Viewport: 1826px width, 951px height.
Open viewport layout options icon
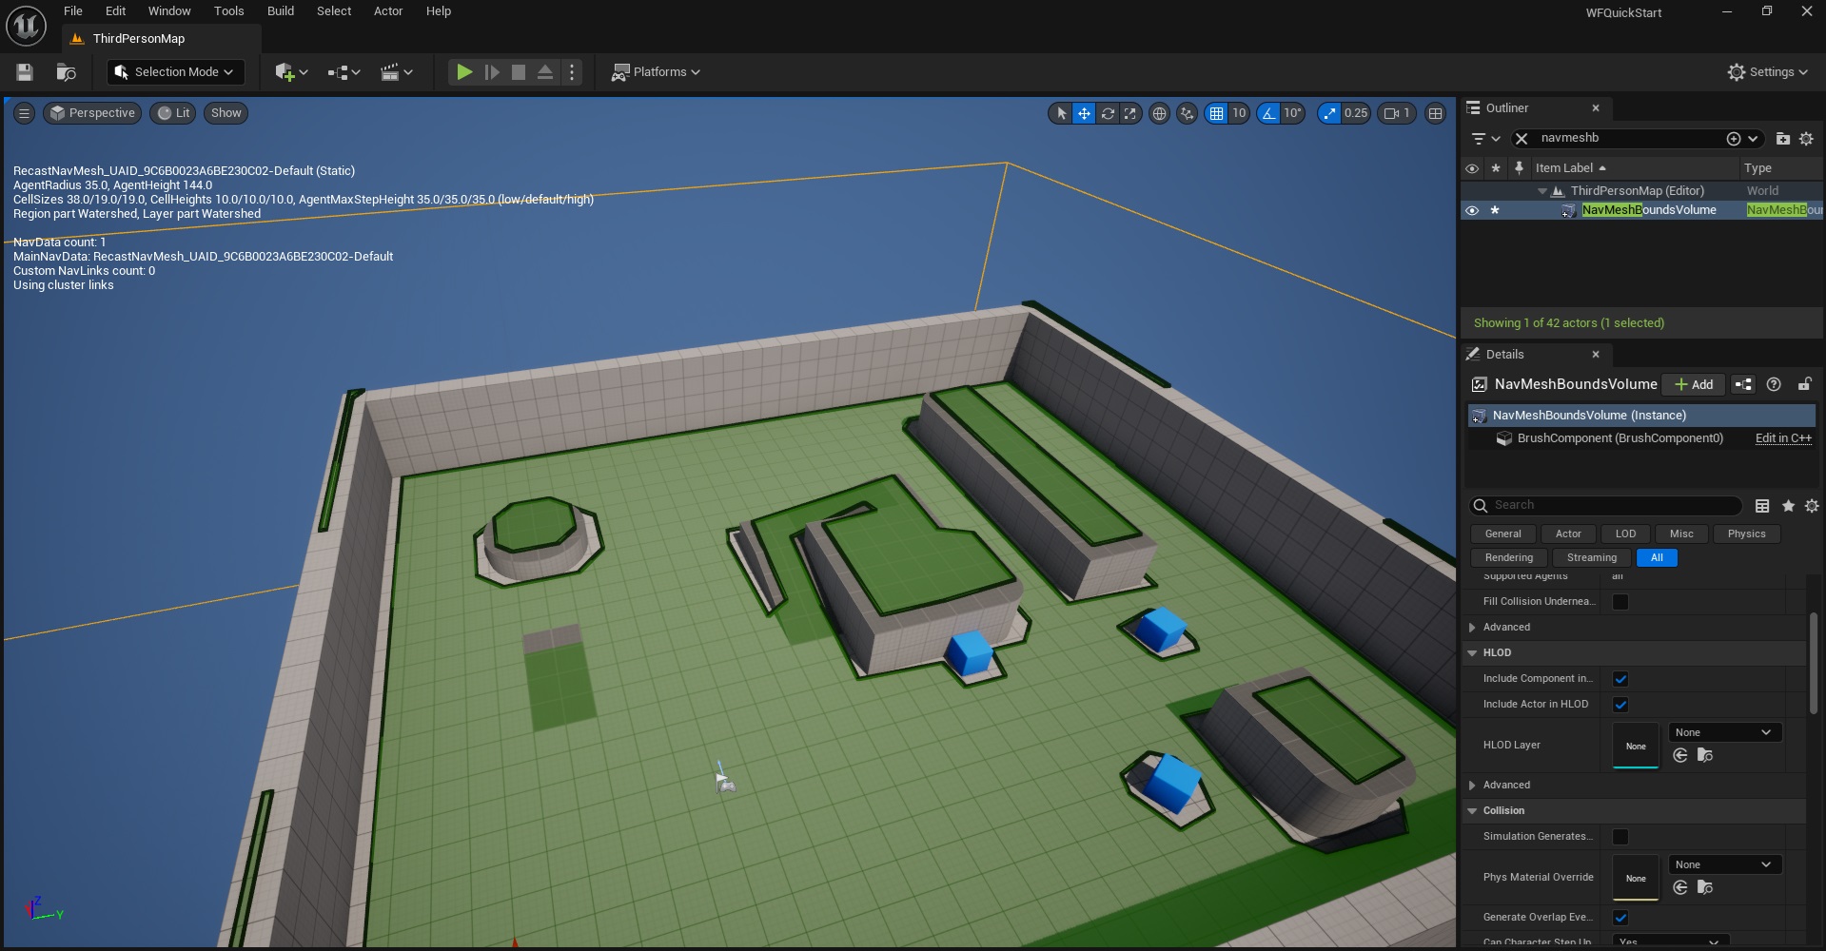click(x=1436, y=113)
